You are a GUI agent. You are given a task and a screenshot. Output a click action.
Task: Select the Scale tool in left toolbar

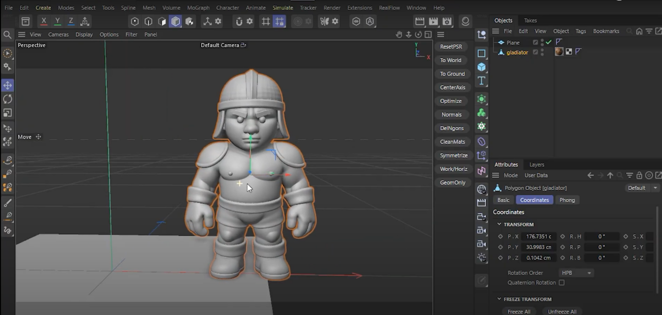(x=8, y=113)
